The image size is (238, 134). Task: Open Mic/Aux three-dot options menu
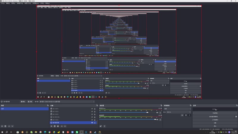click(160, 113)
